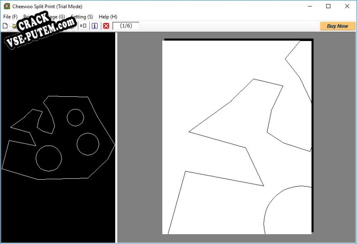
Task: Close the Cheewoo Split Print window
Action: 348,6
